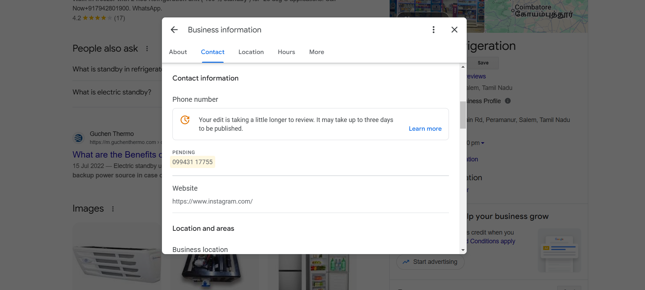This screenshot has height=290, width=645.
Task: Click the 4.2 star rating with 17 reviews
Action: click(x=99, y=18)
